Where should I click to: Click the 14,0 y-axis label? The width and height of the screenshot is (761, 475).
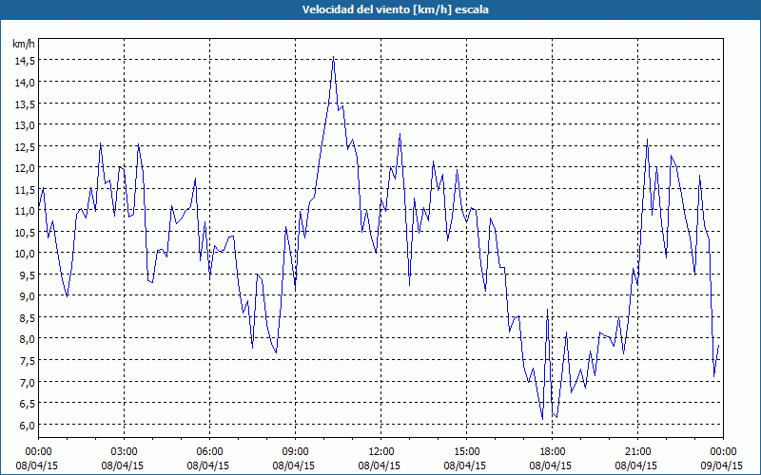(x=25, y=82)
